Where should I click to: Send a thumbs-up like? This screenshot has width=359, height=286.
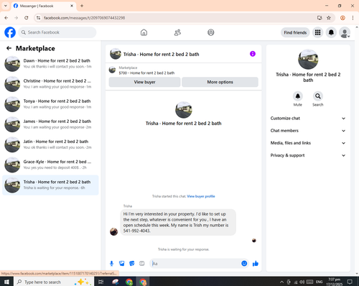256,264
